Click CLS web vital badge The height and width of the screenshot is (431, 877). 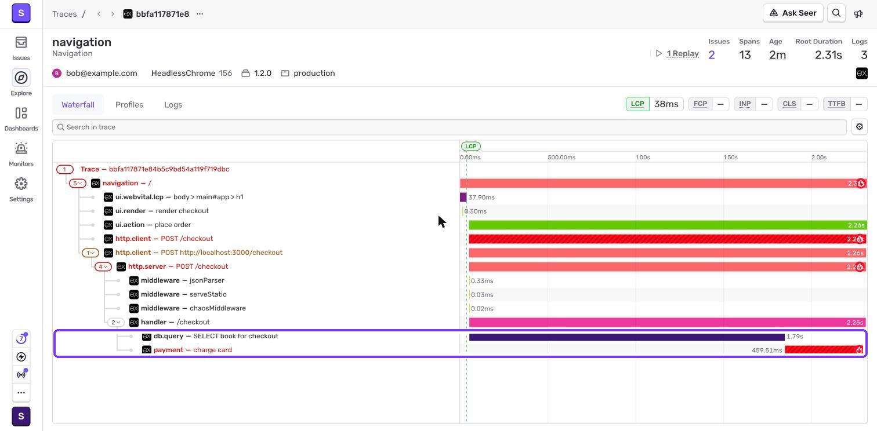click(x=798, y=104)
